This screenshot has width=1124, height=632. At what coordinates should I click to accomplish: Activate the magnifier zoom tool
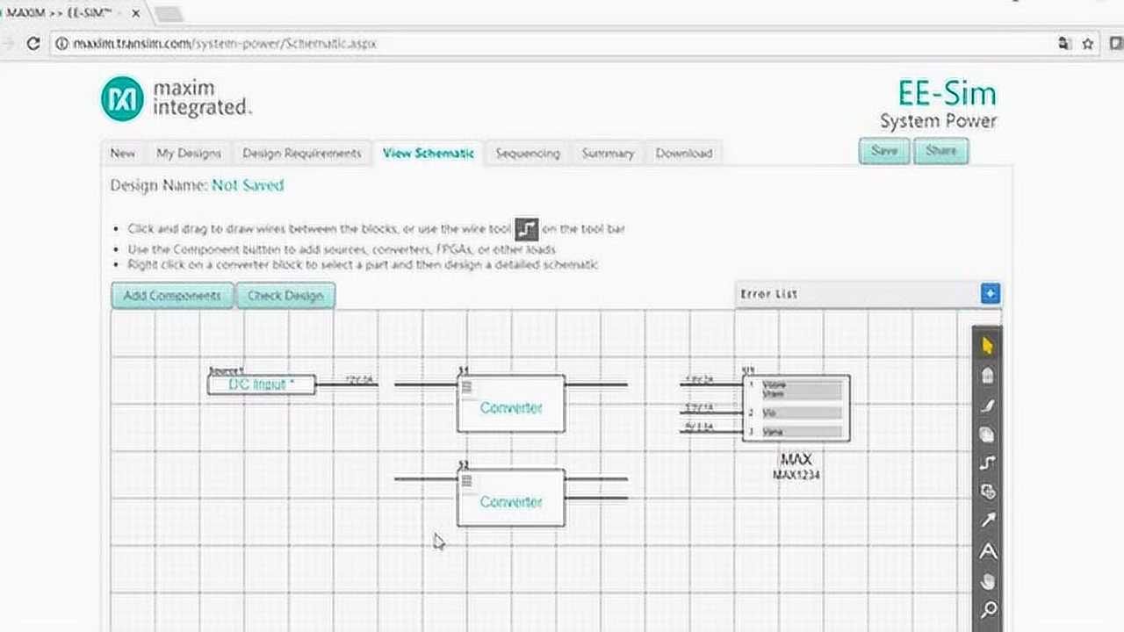click(x=987, y=608)
